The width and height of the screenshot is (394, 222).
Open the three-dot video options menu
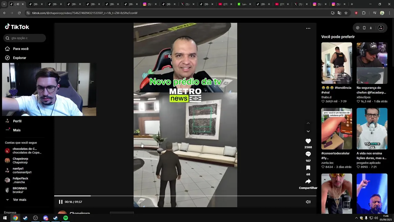(x=308, y=28)
